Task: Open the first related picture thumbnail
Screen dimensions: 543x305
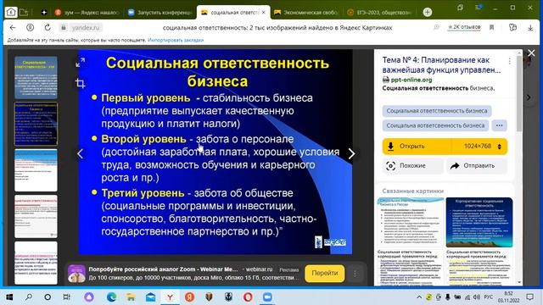Action: tap(411, 222)
